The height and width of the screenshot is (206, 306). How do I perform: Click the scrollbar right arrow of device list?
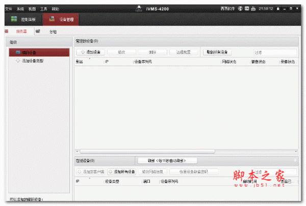click(296, 151)
